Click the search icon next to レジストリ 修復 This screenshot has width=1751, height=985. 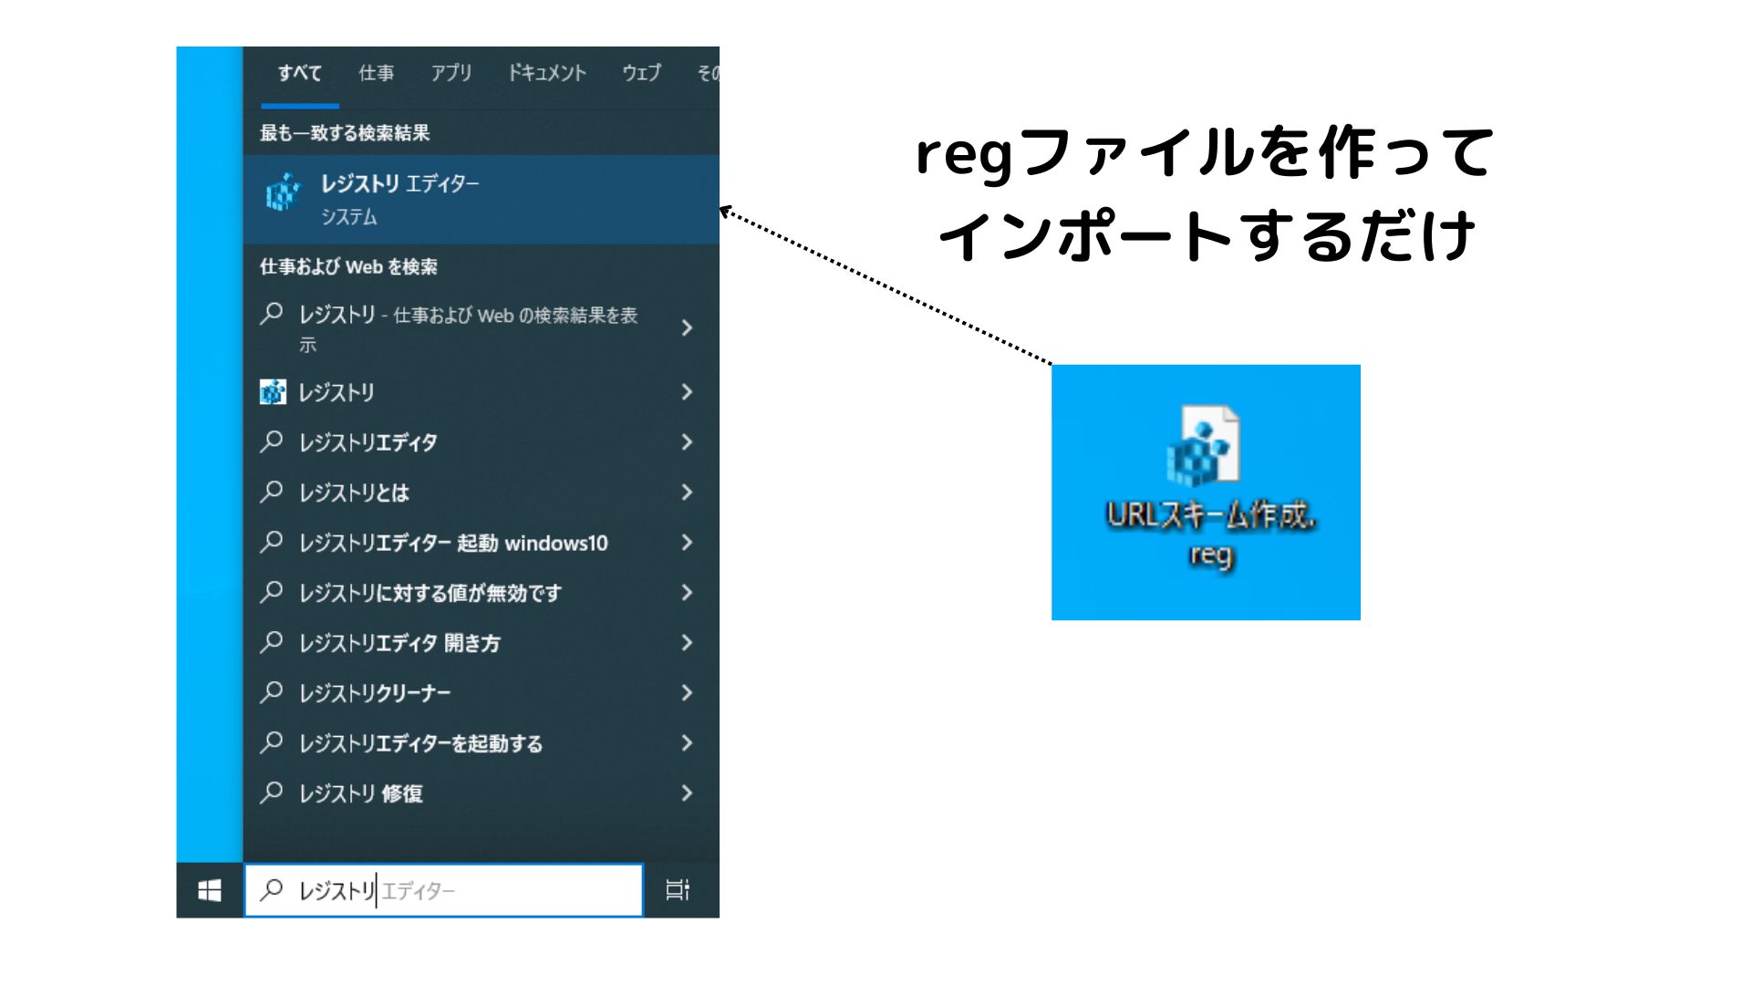(x=271, y=793)
